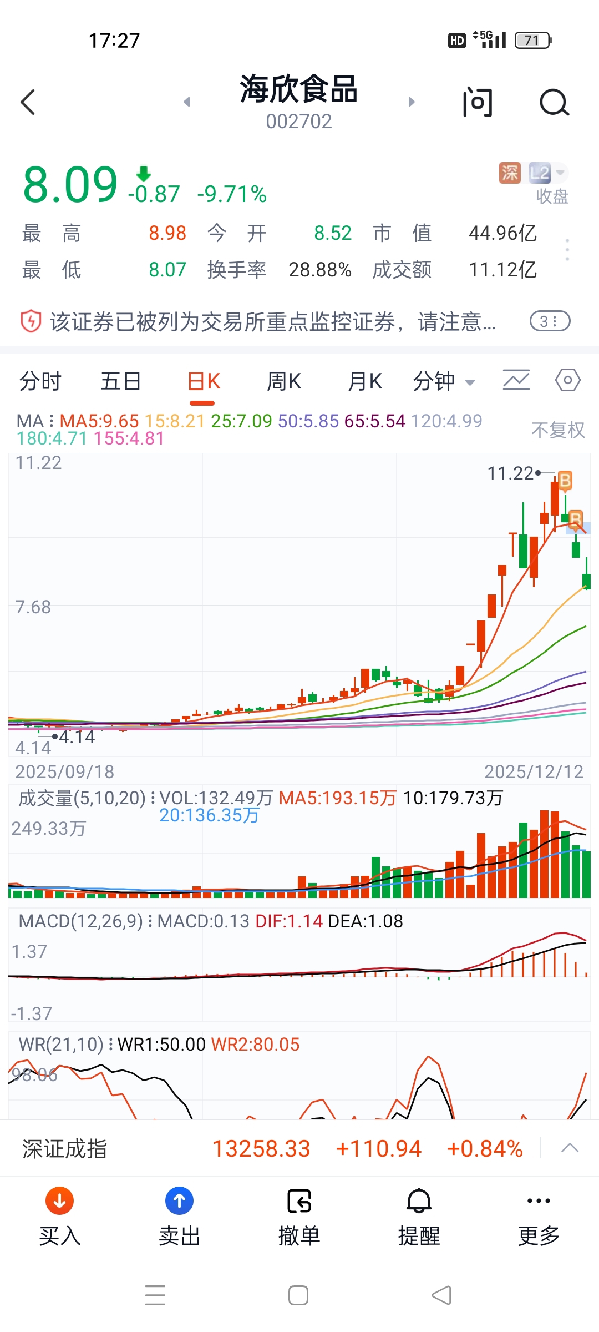Expand the index bar up chevron
The height and width of the screenshot is (1332, 599).
pyautogui.click(x=570, y=1148)
